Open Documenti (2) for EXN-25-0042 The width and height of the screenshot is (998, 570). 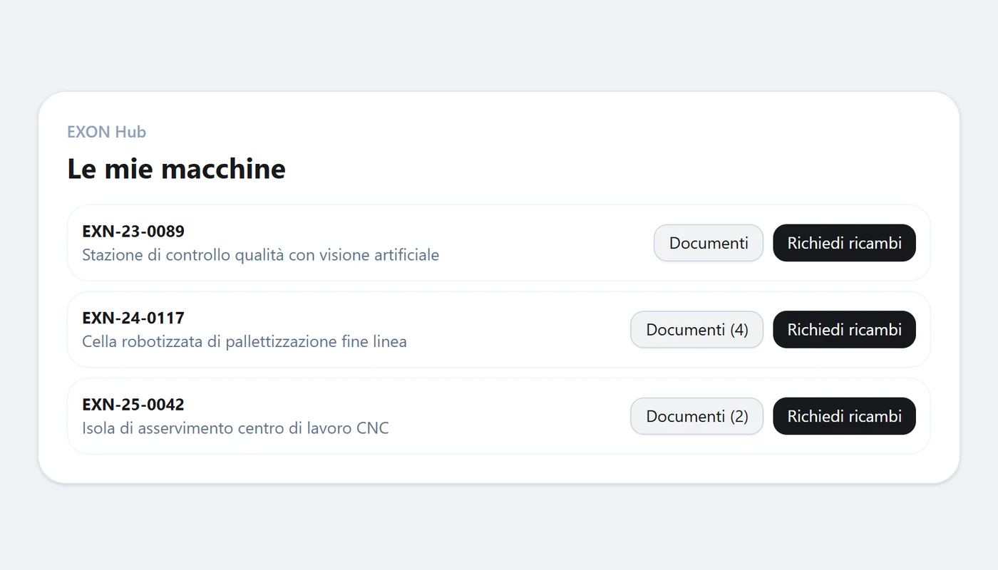click(x=697, y=416)
